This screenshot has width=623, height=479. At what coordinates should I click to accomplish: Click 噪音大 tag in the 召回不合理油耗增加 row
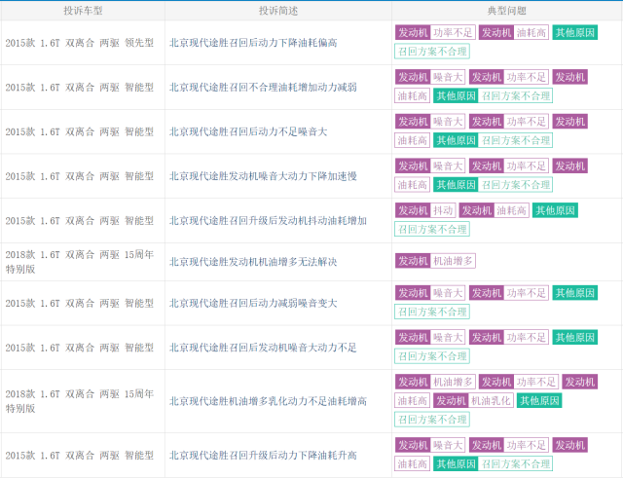click(448, 77)
